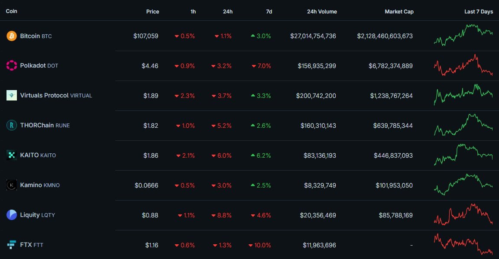Viewport: 499px width, 259px height.
Task: Open the Virtuals Protocol VIRTUAL coin link
Action: (x=56, y=95)
